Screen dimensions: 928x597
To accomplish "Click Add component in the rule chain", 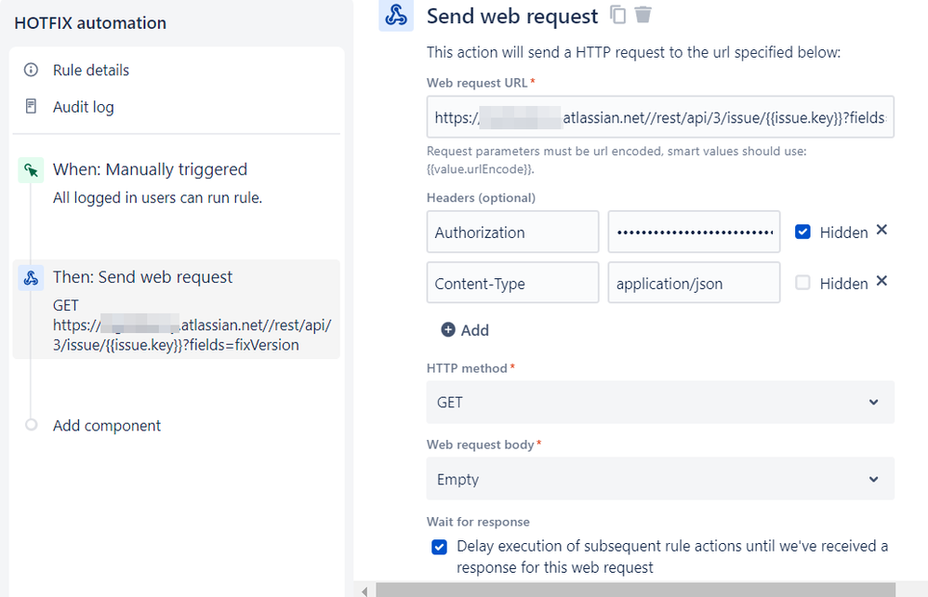I will point(107,425).
